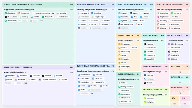The image size is (192, 108).
Task: Select the Nexity Network company chip
Action: (126, 87)
